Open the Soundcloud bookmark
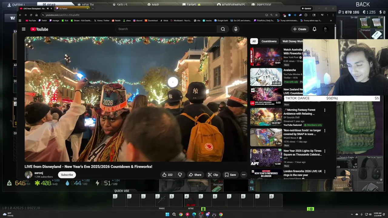 point(151,21)
